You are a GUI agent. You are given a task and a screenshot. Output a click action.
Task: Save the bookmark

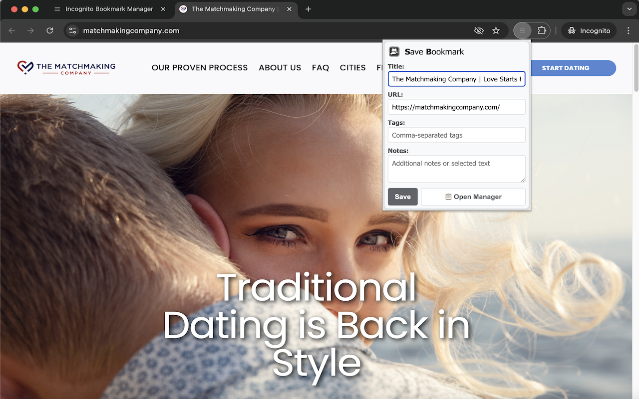[x=402, y=197]
